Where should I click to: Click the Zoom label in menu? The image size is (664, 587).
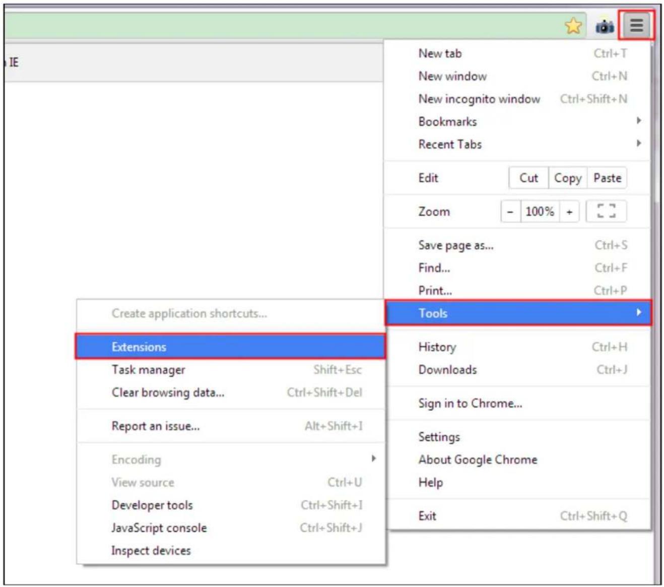(x=434, y=212)
